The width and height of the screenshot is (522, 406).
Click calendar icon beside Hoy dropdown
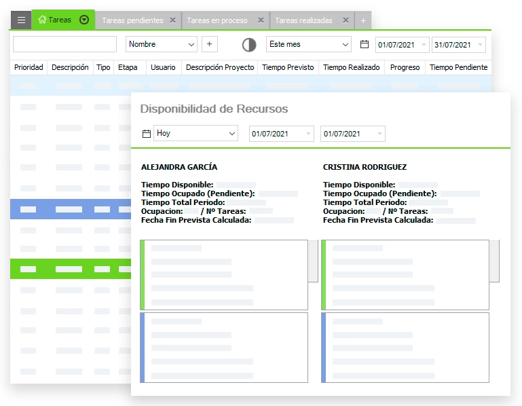point(146,134)
